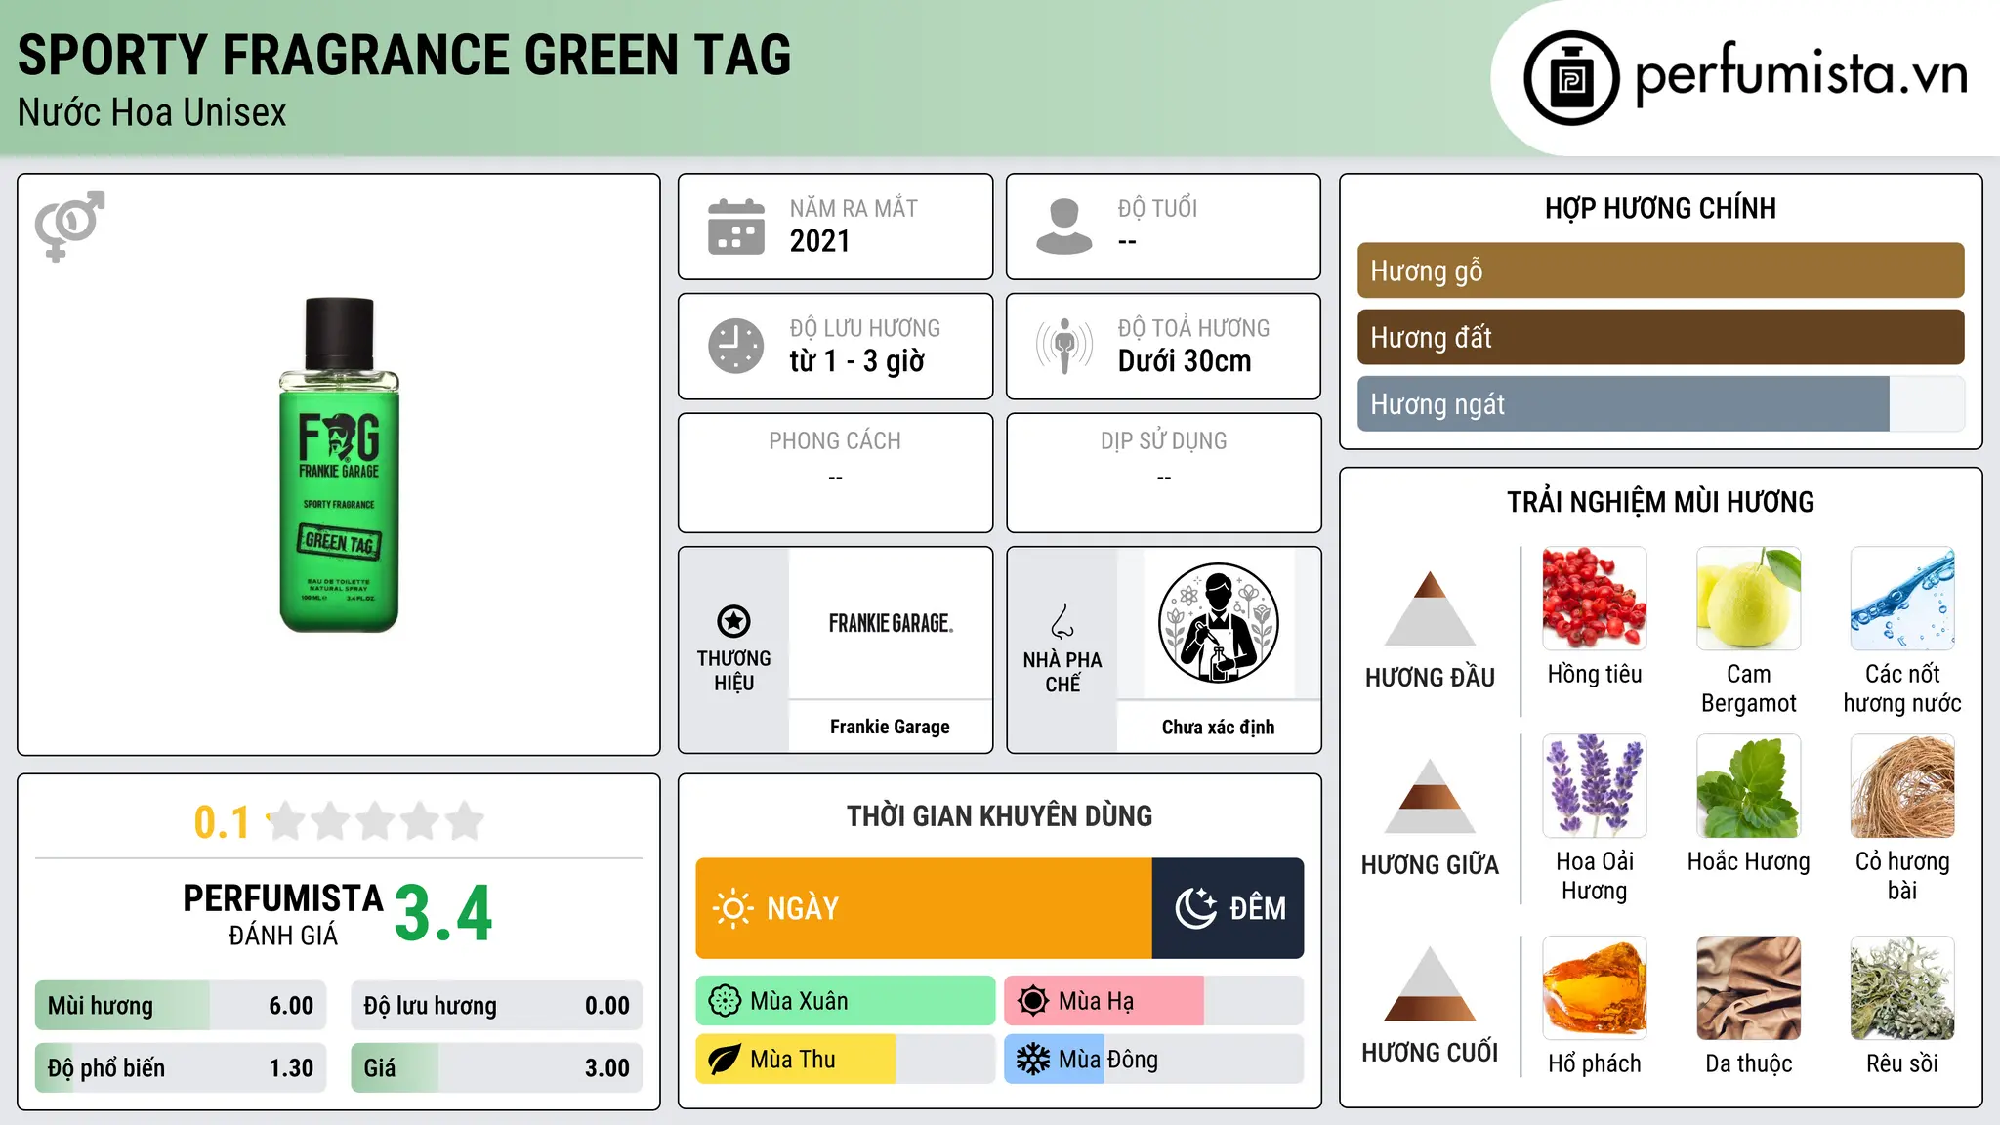Click the Hổ phách amber image

coord(1595,988)
